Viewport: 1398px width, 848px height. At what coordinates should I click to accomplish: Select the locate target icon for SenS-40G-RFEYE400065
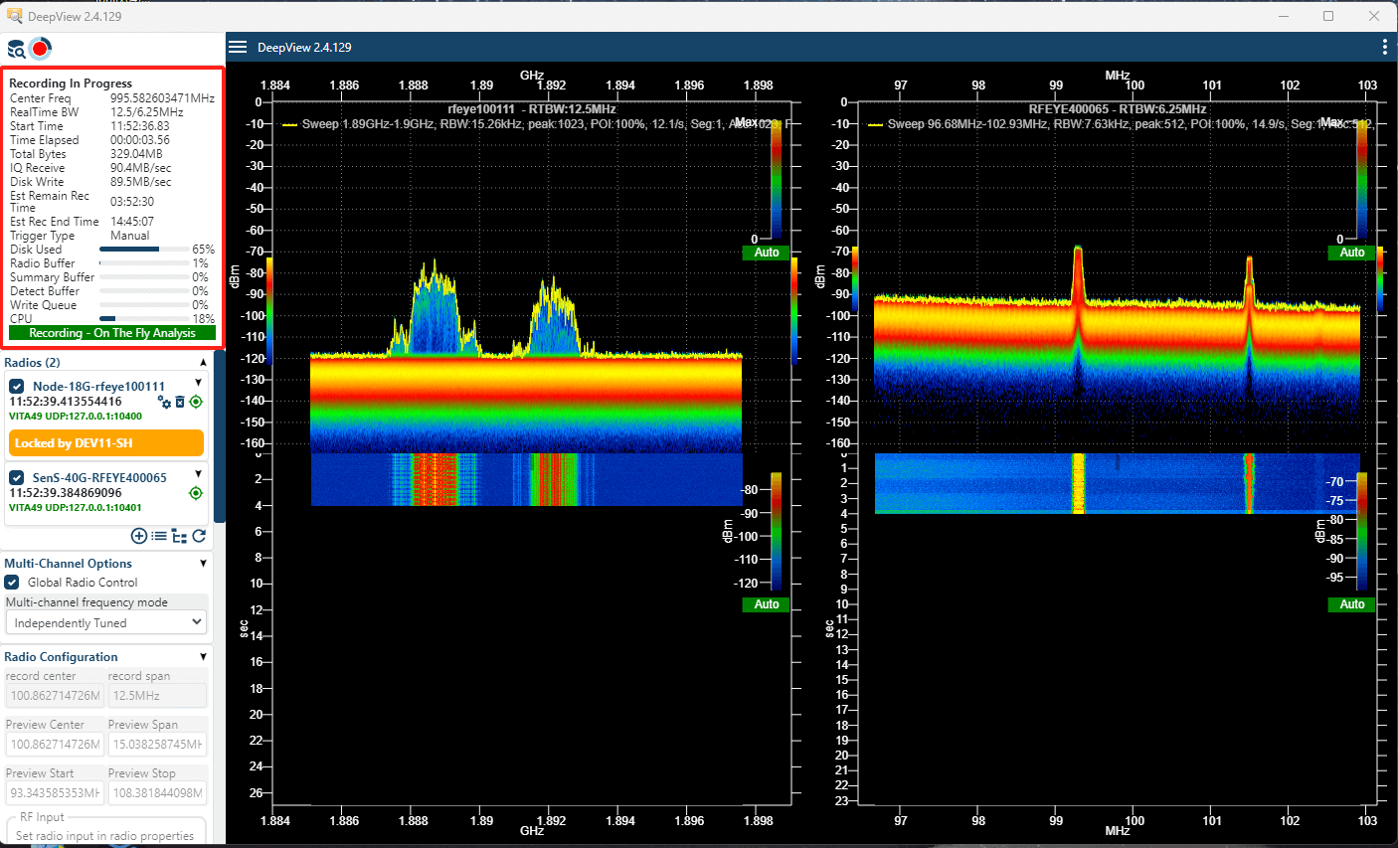click(196, 492)
